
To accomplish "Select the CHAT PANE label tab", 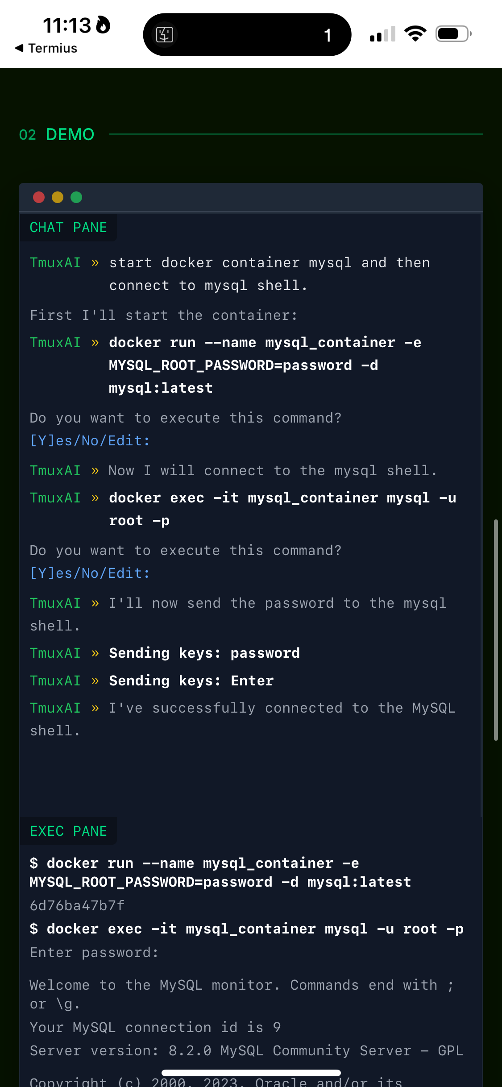I will coord(68,228).
